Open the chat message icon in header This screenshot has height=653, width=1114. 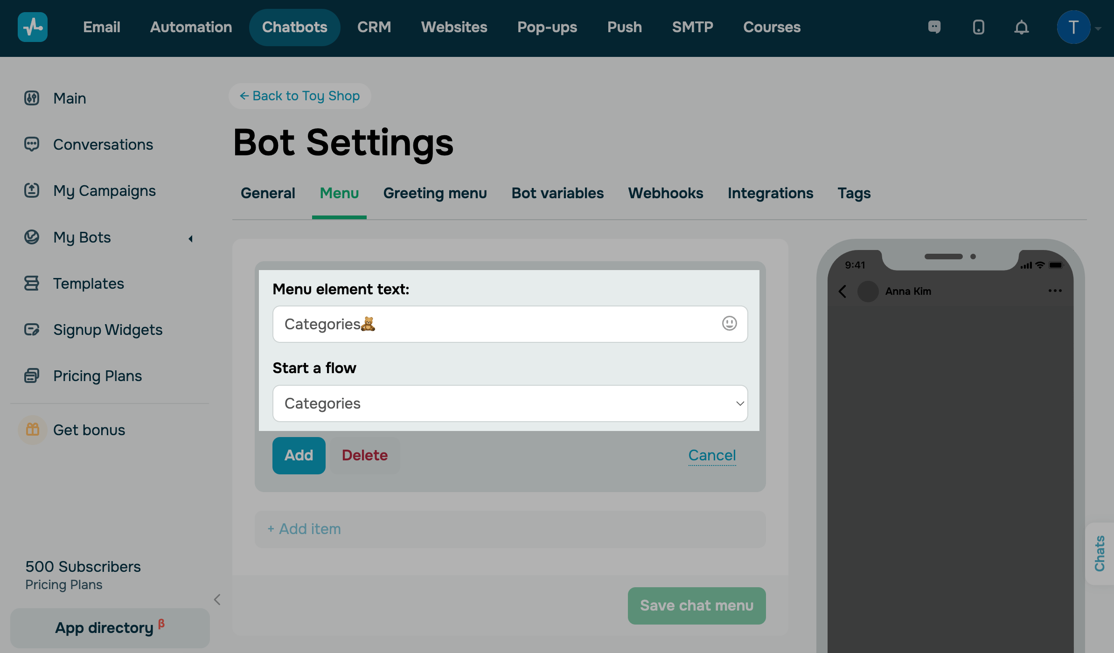click(934, 27)
